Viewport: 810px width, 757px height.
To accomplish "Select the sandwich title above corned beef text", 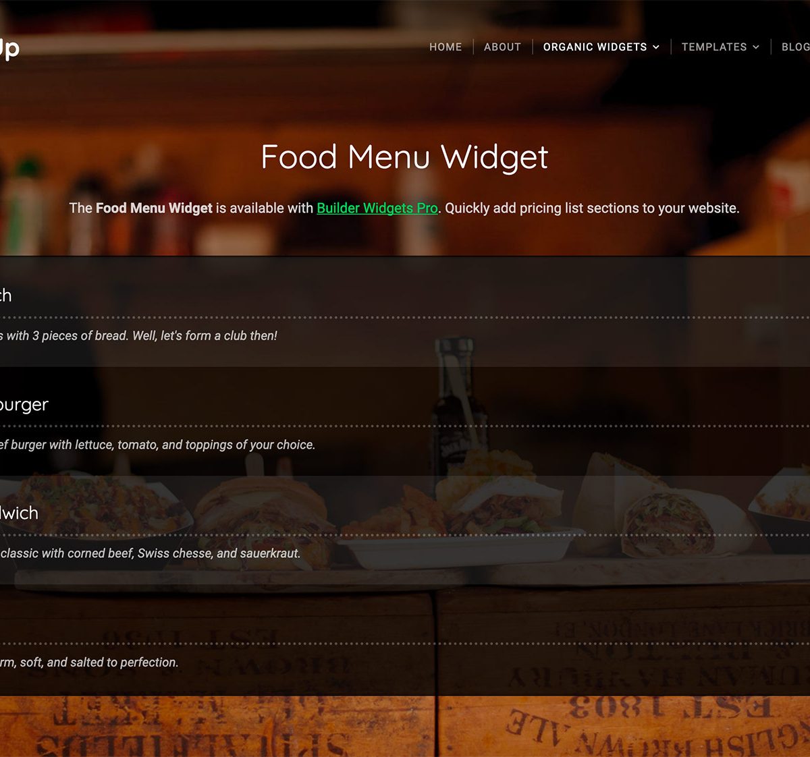I will (x=19, y=513).
